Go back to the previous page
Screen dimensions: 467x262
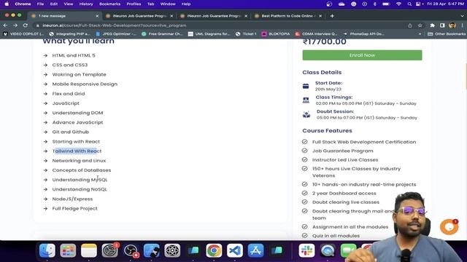tap(5, 25)
